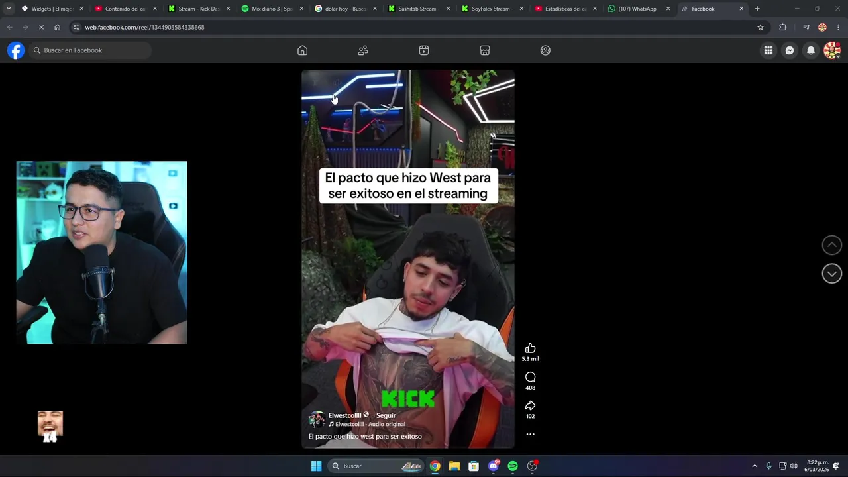Open the Chrome home page button
This screenshot has width=848, height=477.
(x=57, y=27)
